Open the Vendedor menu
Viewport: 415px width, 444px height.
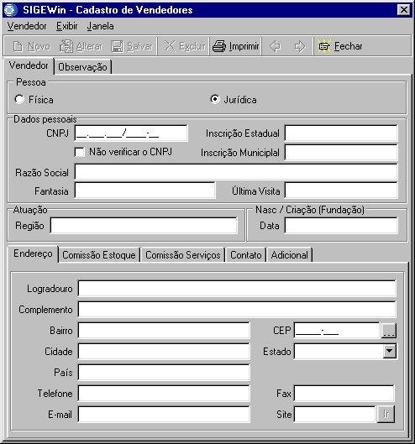(27, 26)
